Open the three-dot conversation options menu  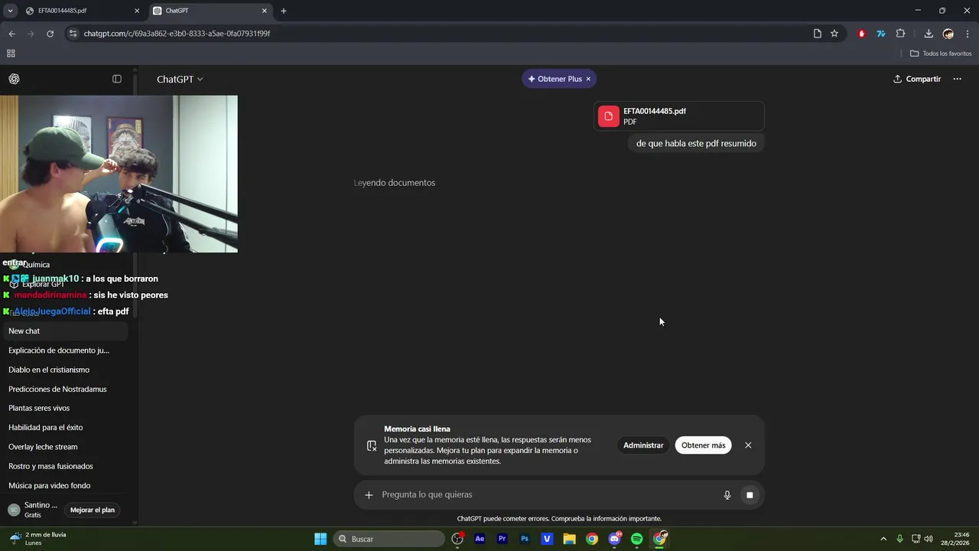point(957,79)
